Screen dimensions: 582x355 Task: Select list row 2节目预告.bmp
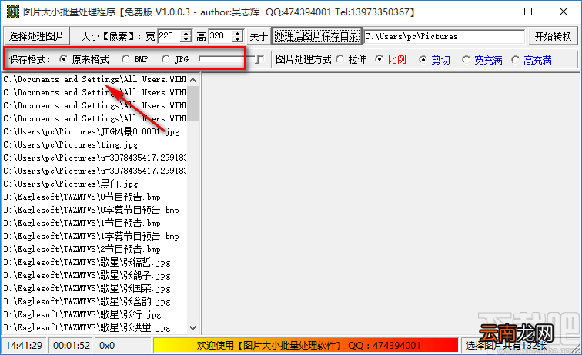[95, 249]
